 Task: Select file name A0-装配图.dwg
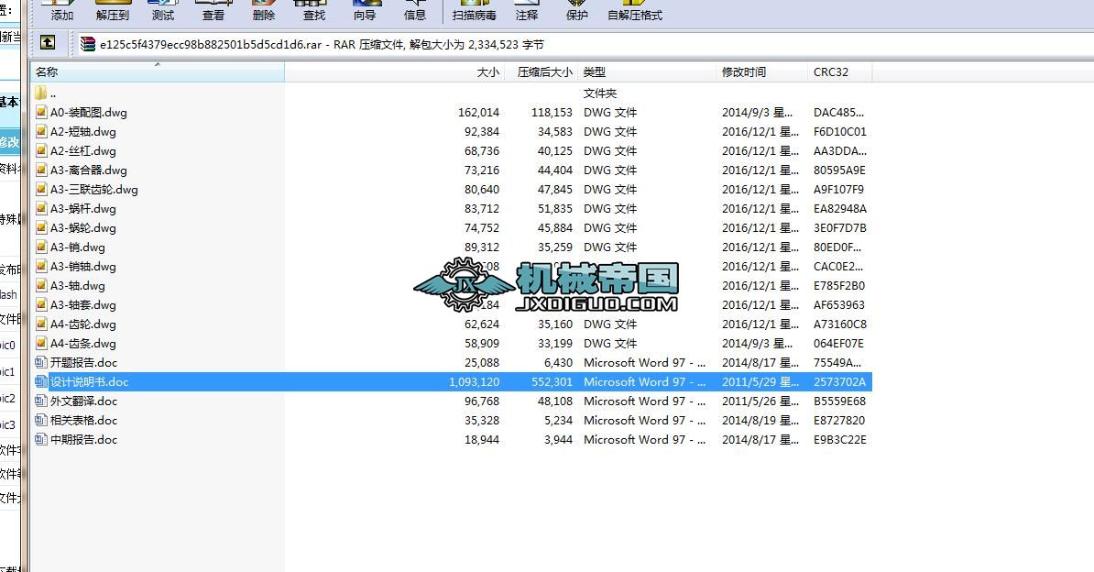click(89, 113)
